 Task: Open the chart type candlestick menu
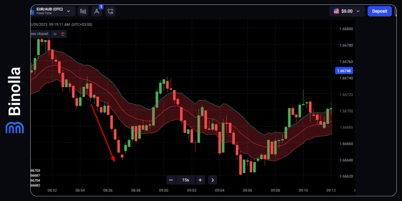pos(83,11)
